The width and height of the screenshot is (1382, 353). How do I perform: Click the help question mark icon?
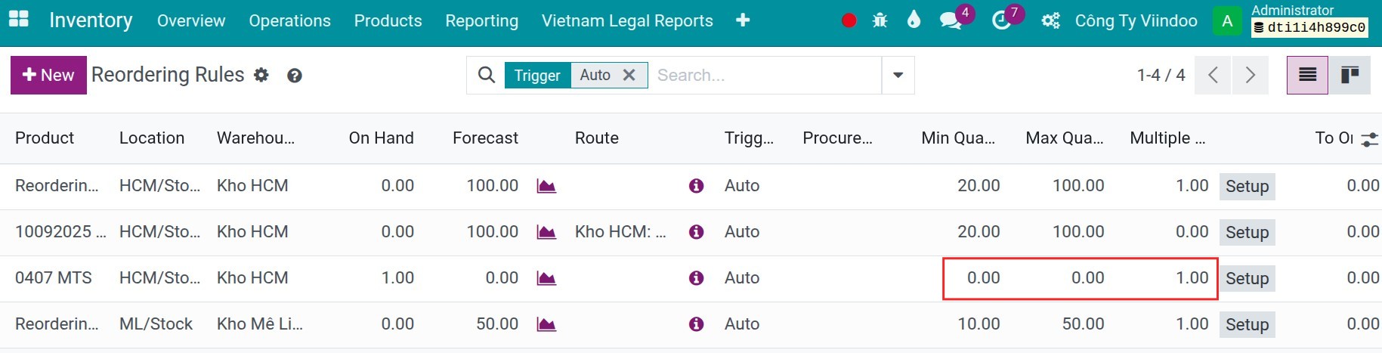[295, 76]
